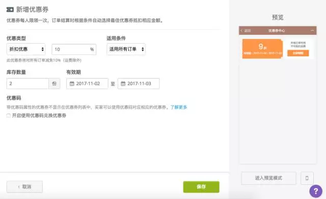Click calendar icon in the 2017-11-03 field

click(x=123, y=83)
